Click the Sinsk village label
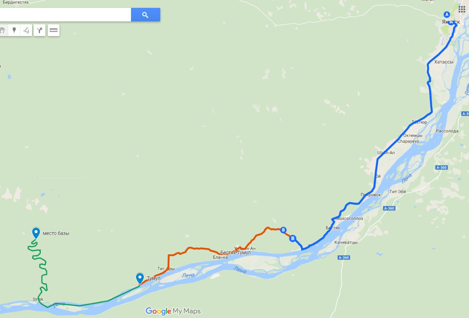This screenshot has height=318, width=469. [x=38, y=299]
